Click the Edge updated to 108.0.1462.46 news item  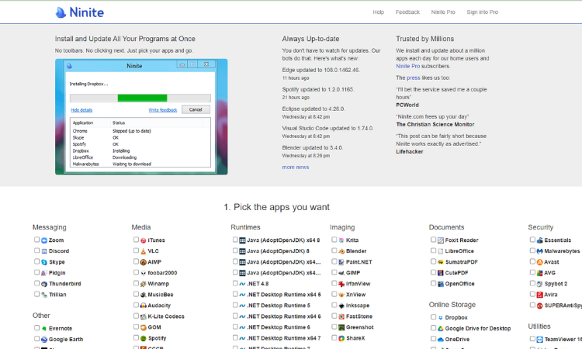(x=320, y=70)
